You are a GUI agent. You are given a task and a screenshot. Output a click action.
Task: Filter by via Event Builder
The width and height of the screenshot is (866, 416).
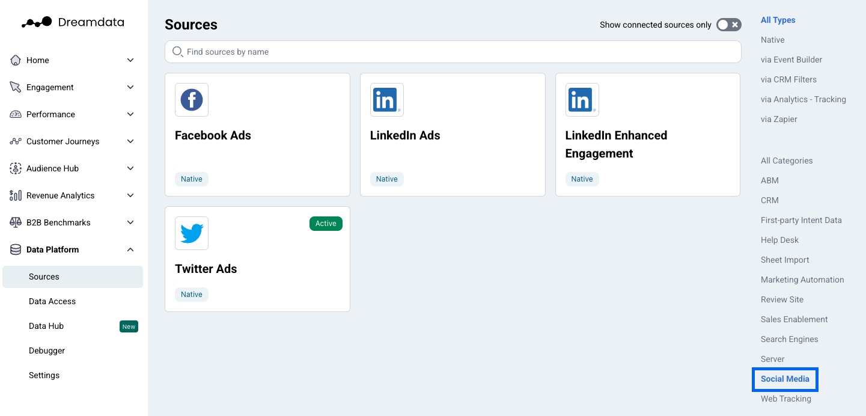click(x=791, y=60)
